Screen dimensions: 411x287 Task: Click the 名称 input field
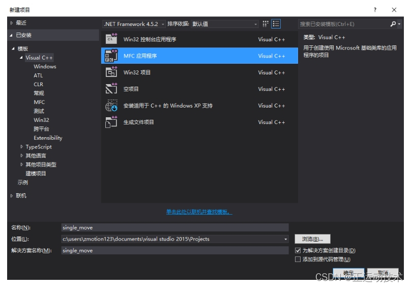[175, 227]
